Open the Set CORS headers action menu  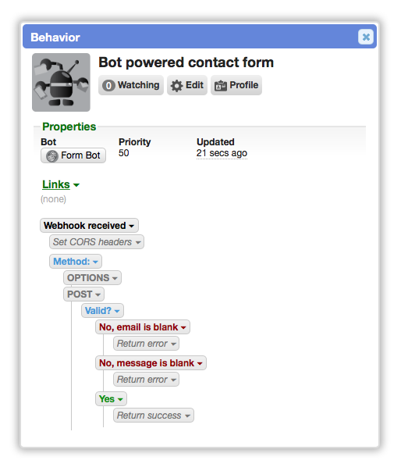(97, 242)
